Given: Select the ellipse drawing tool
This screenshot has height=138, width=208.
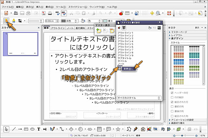Looking at the screenshot, I should 32,129.
